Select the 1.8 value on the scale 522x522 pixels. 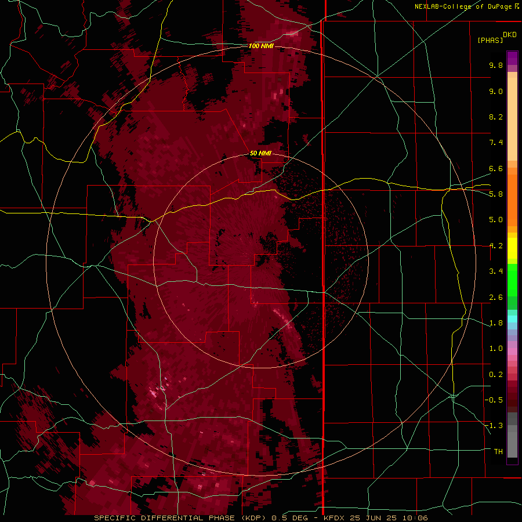pyautogui.click(x=496, y=323)
